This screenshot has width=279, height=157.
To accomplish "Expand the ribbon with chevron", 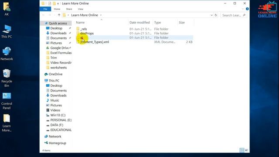I will point(243,9).
